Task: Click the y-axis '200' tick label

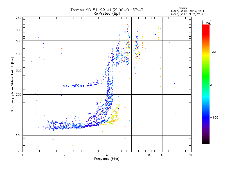Action: point(19,95)
